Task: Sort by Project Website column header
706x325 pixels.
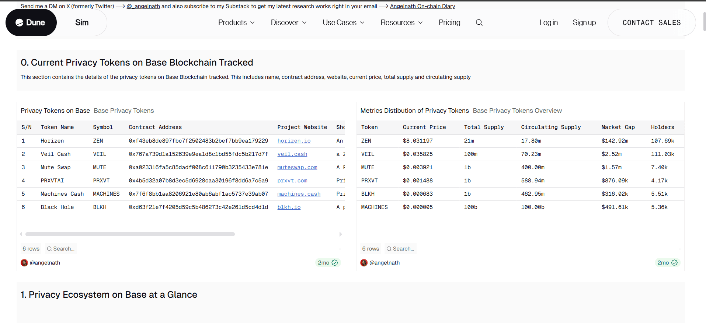Action: coord(302,127)
